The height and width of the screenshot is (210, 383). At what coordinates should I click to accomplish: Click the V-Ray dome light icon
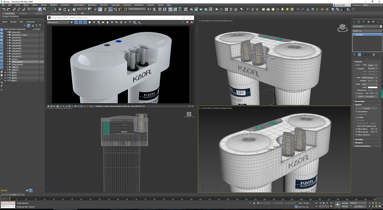[268, 9]
